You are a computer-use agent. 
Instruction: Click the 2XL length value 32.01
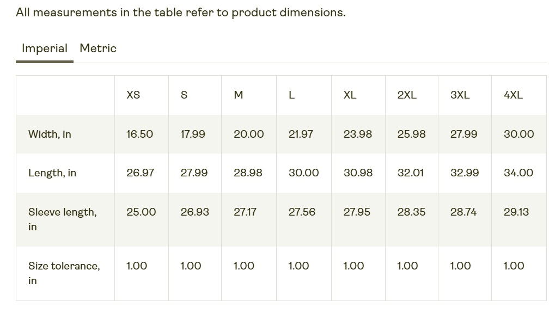411,173
